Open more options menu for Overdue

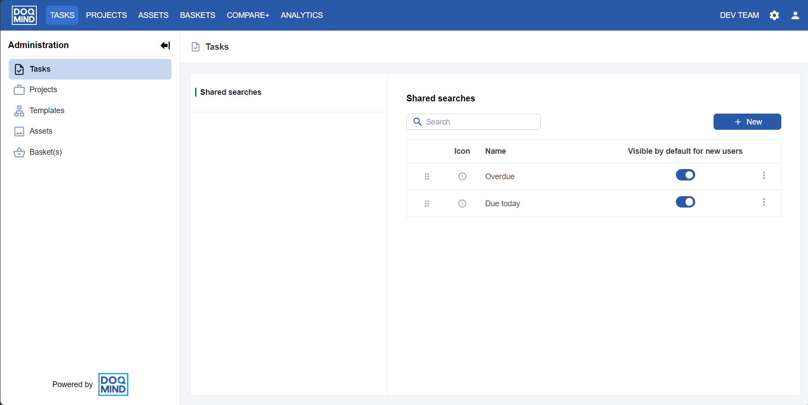point(764,175)
